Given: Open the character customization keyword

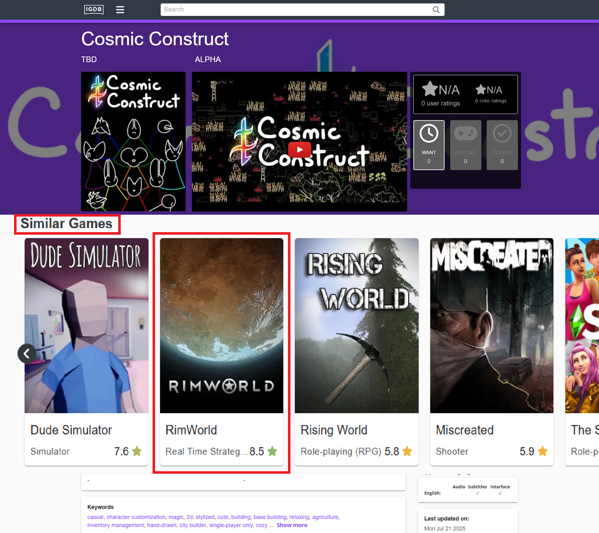Looking at the screenshot, I should coord(136,517).
